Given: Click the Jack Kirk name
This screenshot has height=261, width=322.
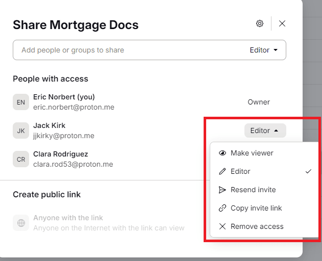Looking at the screenshot, I should [49, 125].
